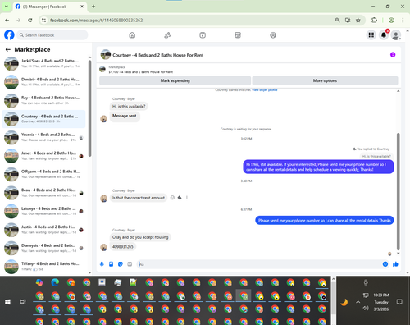Click Courtney's avatar beside phone number message
The image size is (410, 325).
[103, 247]
